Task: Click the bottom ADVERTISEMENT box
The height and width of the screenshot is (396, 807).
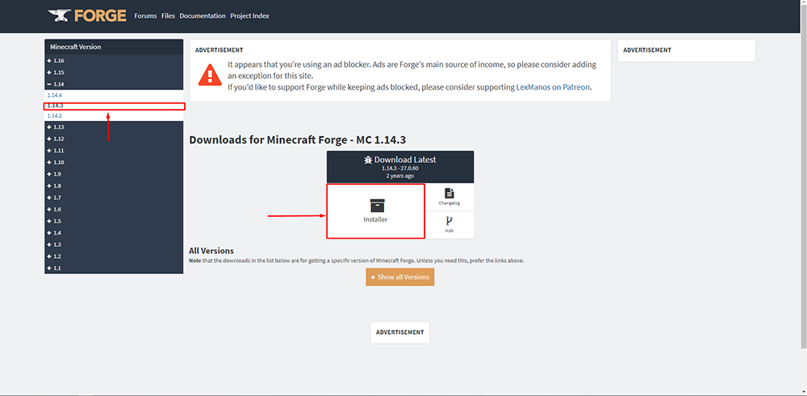Action: coord(400,332)
